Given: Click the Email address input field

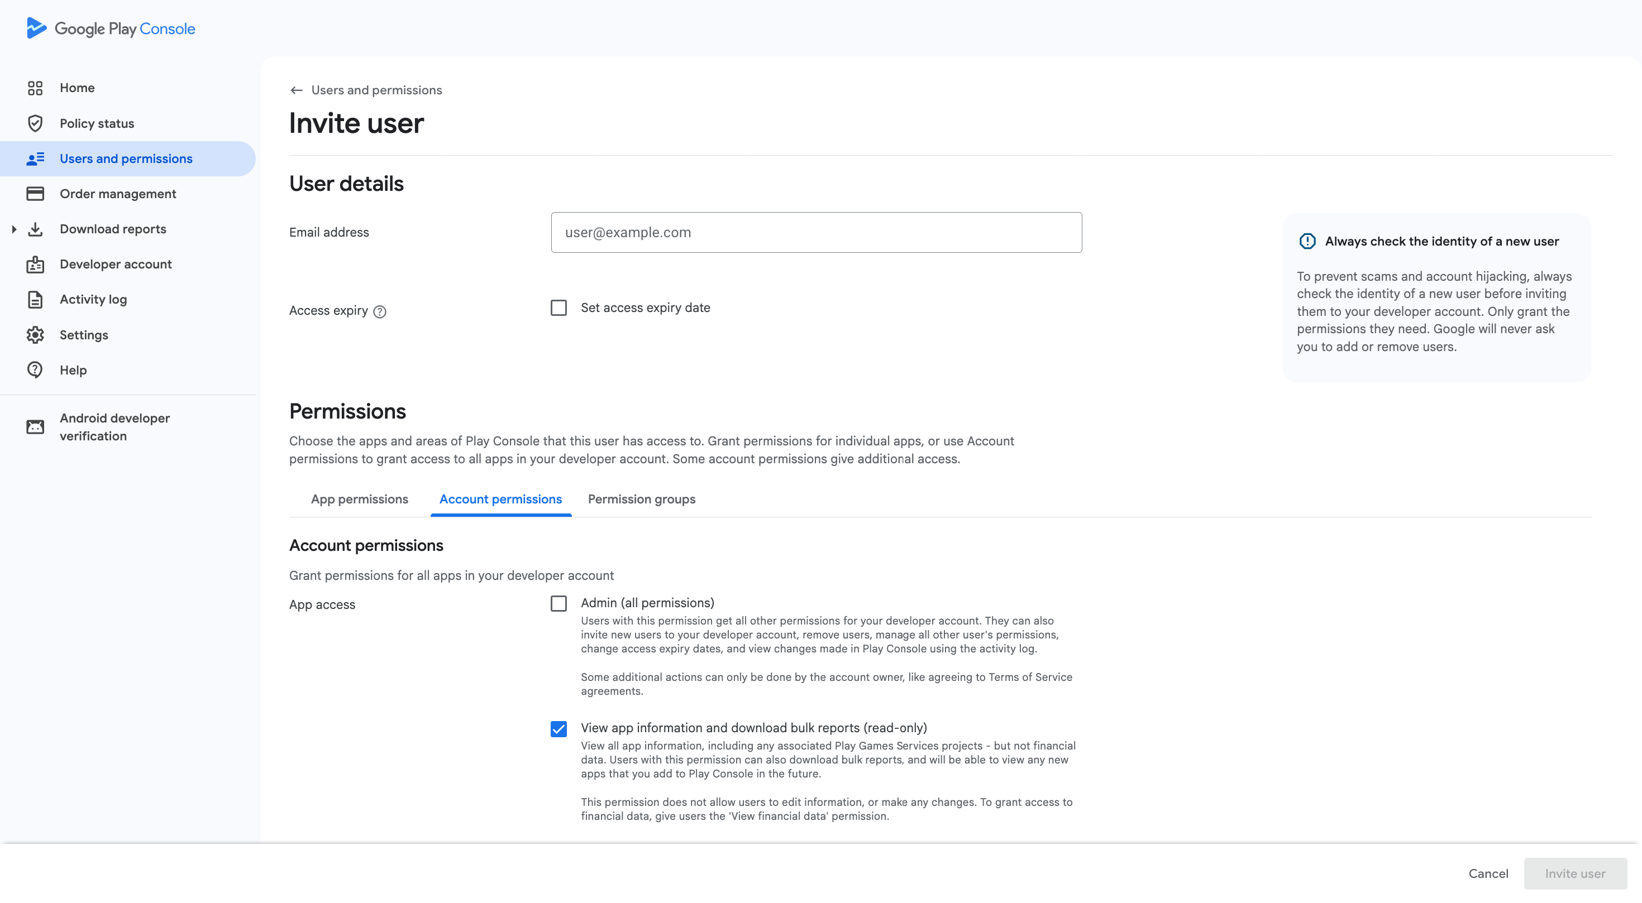Looking at the screenshot, I should [x=816, y=232].
